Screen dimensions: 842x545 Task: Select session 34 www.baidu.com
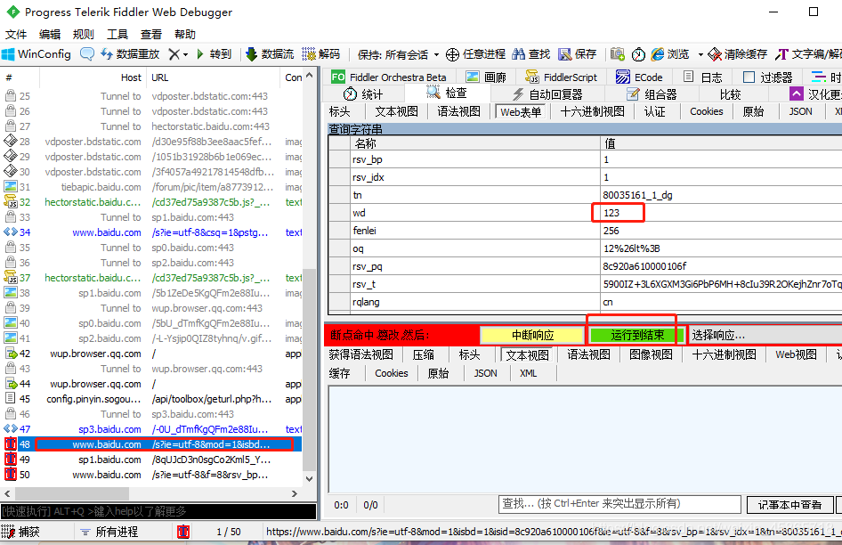click(x=150, y=232)
